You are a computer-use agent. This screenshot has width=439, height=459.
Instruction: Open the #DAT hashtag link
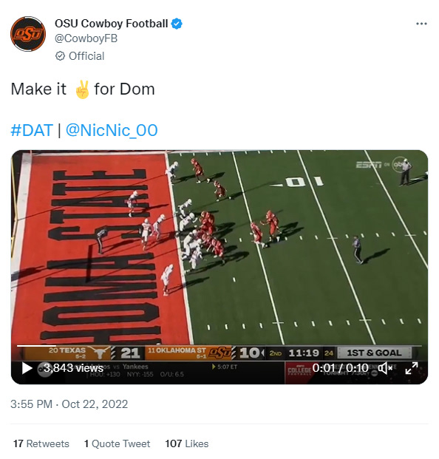32,130
